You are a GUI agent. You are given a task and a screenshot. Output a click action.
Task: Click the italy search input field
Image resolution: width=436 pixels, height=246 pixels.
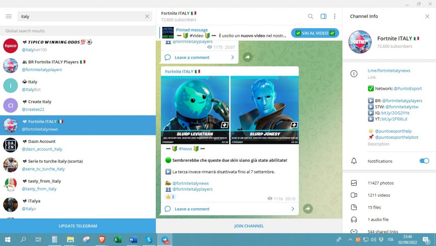point(81,17)
